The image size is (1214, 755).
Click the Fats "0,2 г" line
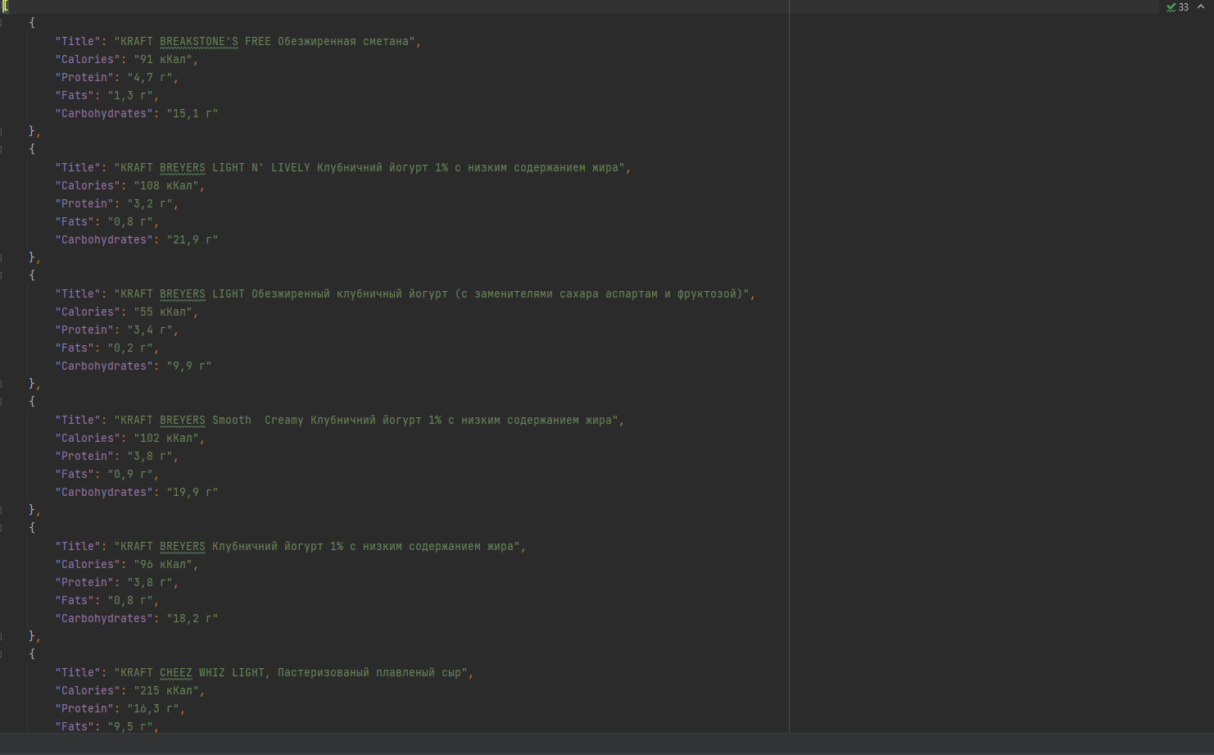[107, 348]
